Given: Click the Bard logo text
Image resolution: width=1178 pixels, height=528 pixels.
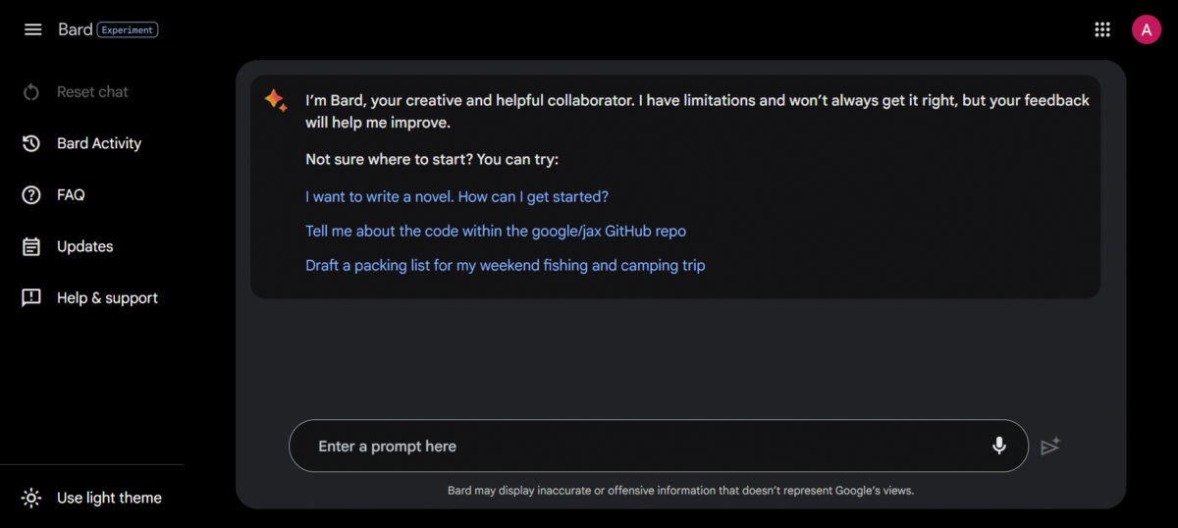Looking at the screenshot, I should [x=75, y=29].
